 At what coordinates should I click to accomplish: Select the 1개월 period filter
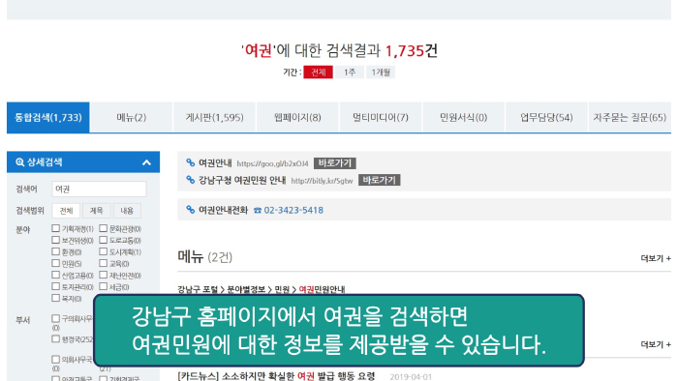[x=381, y=73]
